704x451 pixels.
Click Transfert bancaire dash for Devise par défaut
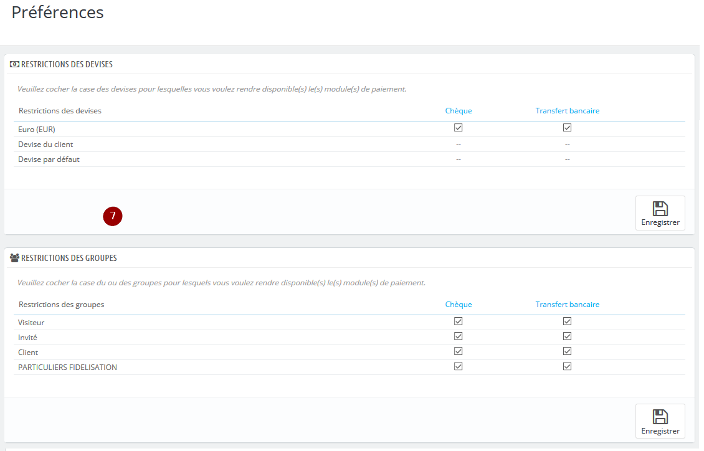point(567,159)
